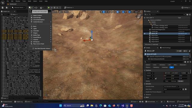Click the Save Current Level icon
Image resolution: width=192 pixels, height=108 pixels.
[x=3, y=7]
